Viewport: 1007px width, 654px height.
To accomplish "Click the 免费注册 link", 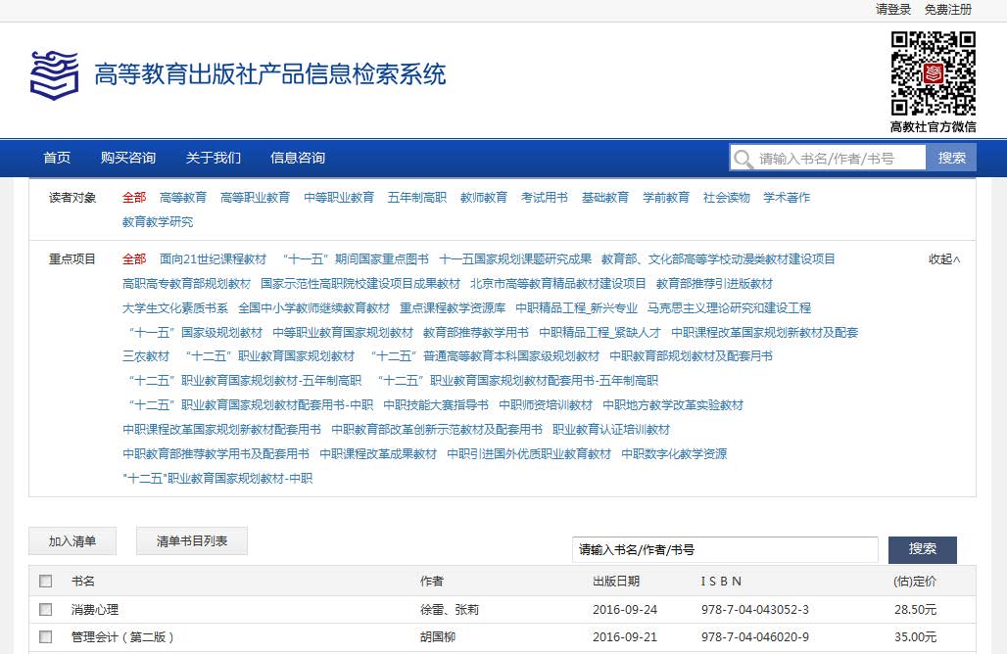I will click(x=948, y=10).
